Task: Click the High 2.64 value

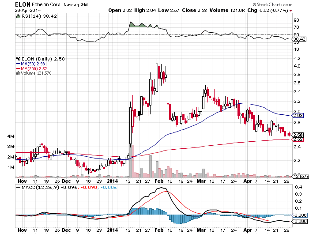Action: click(145, 10)
